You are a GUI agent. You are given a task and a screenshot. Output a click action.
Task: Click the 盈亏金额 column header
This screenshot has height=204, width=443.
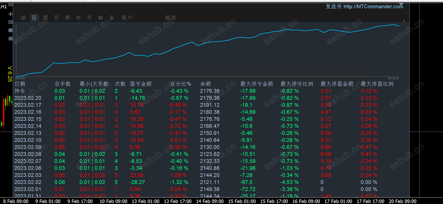[x=141, y=84]
